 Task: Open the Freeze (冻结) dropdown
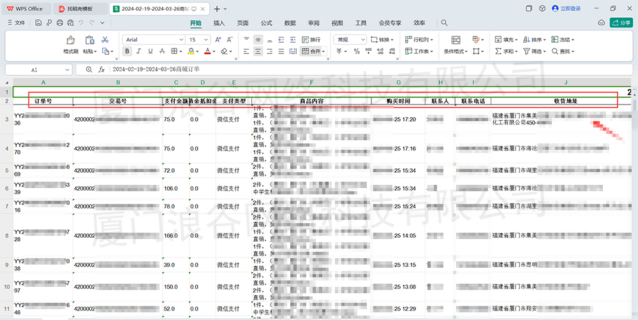point(563,40)
